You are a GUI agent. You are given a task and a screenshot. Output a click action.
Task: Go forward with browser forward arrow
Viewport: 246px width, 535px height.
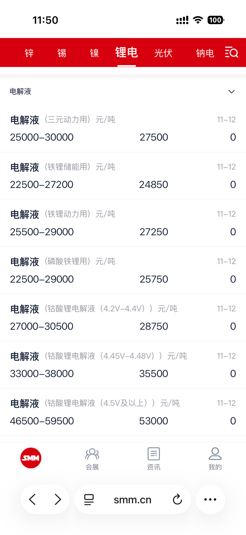coord(58,499)
